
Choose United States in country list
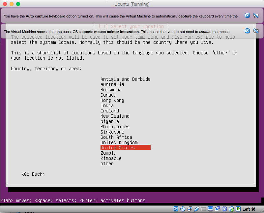118,148
